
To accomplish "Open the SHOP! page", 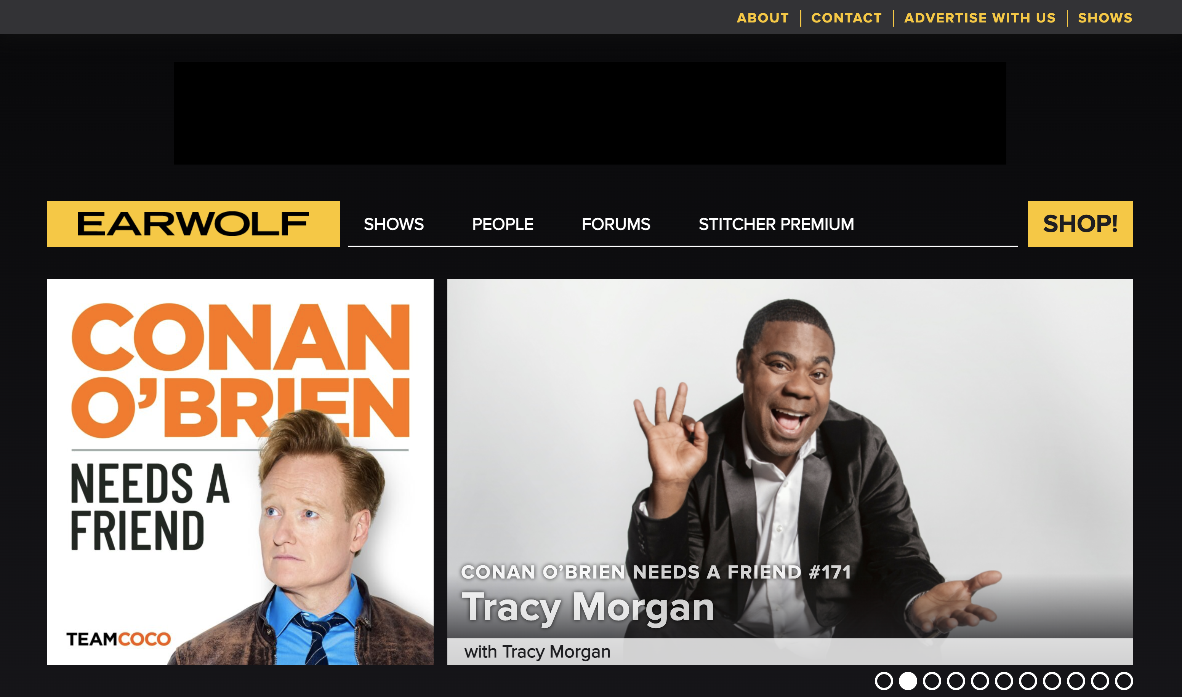I will coord(1079,224).
